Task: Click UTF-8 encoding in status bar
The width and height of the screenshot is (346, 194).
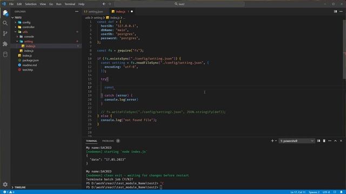Action: click(x=326, y=192)
